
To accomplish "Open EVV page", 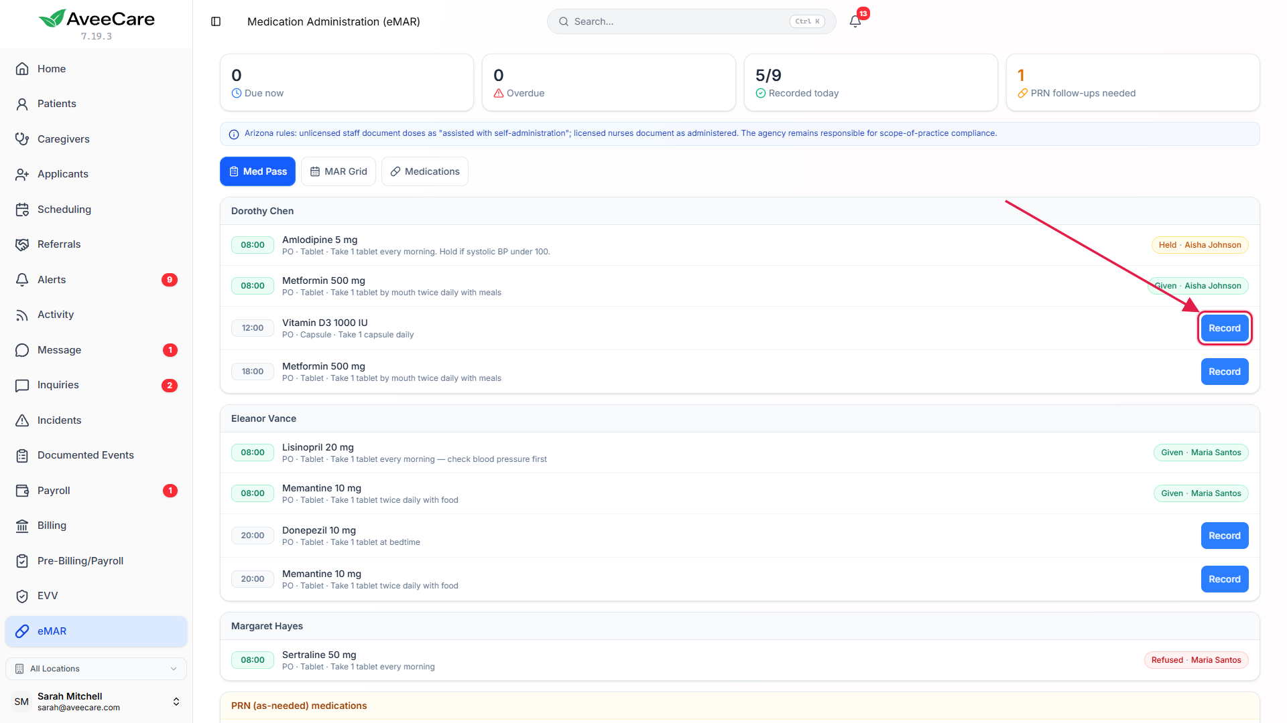I will 96,596.
